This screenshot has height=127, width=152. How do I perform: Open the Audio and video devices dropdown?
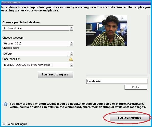(x=37, y=28)
